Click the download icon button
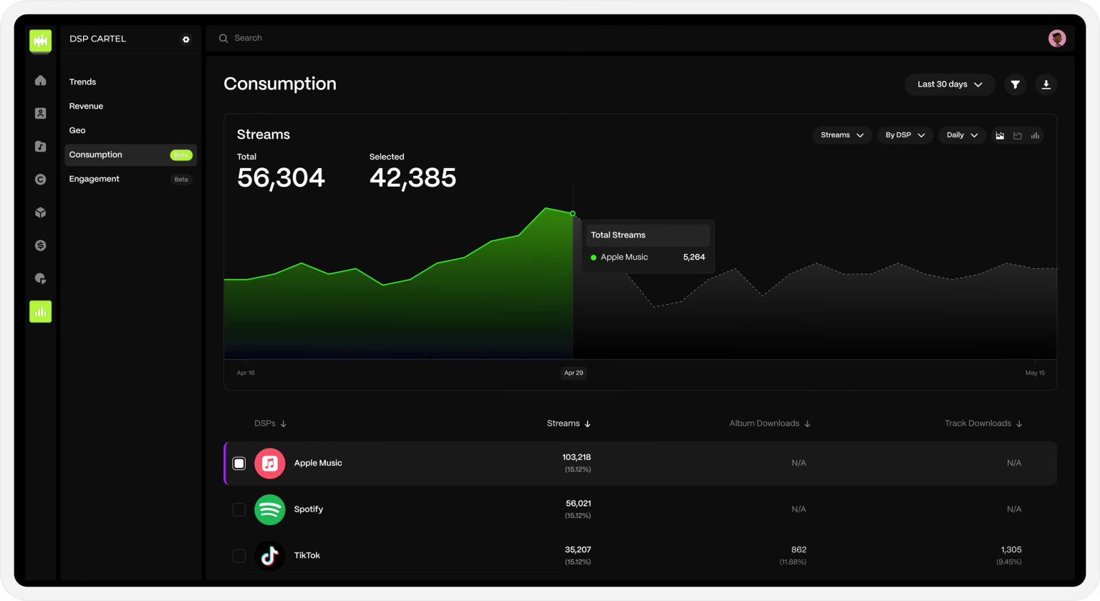 click(x=1046, y=84)
